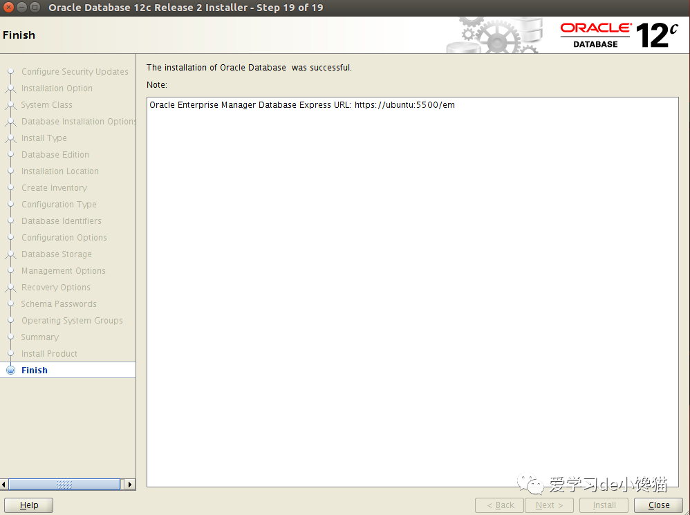Select Management Options step
This screenshot has height=515, width=690.
(x=64, y=271)
